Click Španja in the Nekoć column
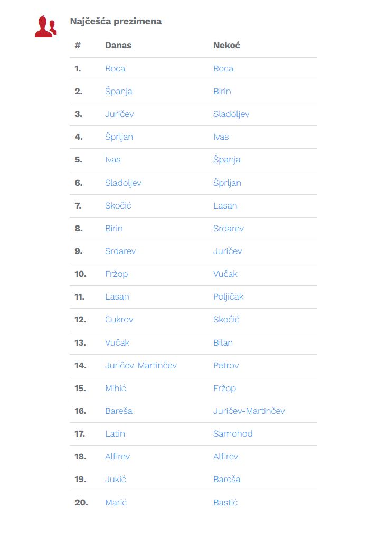369x533 pixels. tap(226, 160)
